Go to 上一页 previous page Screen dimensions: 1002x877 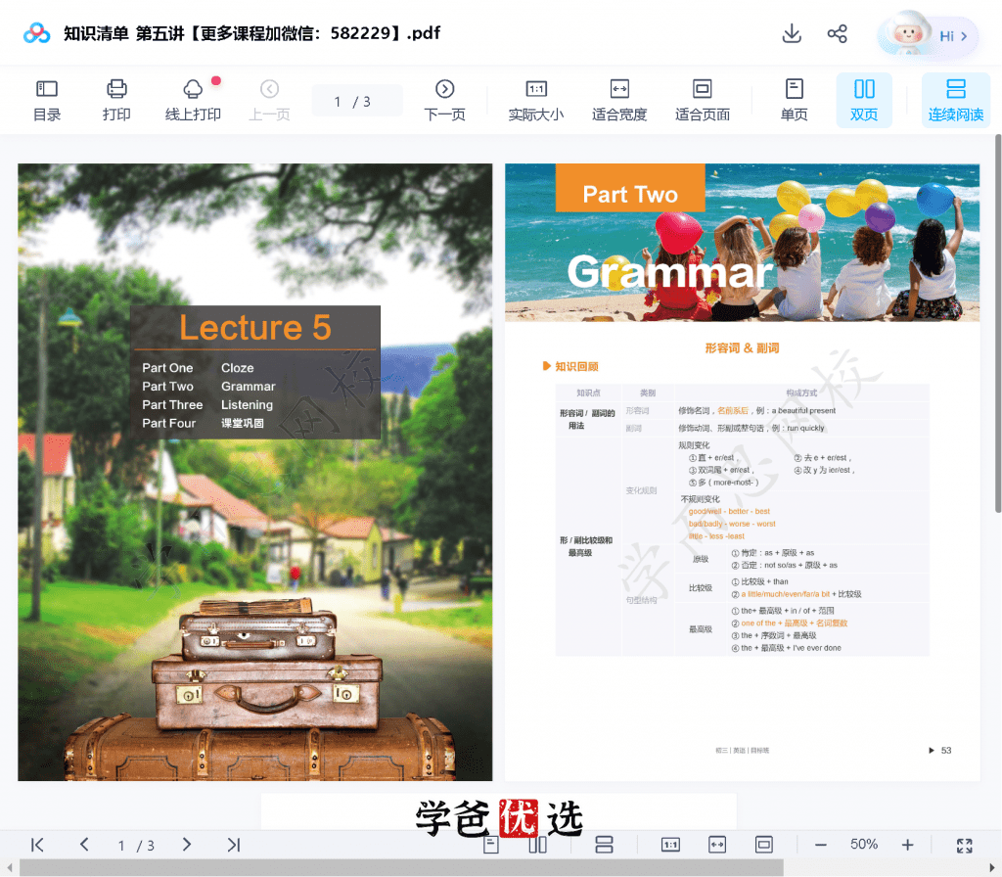click(269, 101)
